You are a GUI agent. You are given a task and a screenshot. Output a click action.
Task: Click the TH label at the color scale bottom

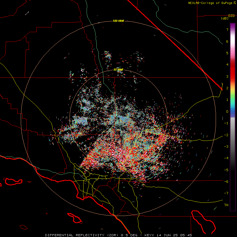point(226,205)
